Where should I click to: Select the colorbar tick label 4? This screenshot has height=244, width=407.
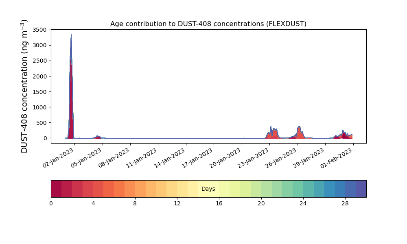click(93, 204)
